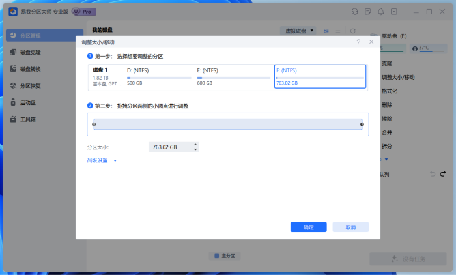Click the refresh icon above disk list
Screen dimensions: 456x275
(x=352, y=31)
